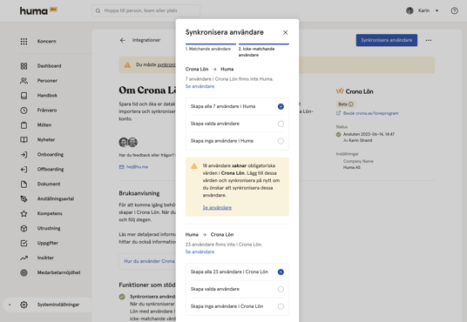The height and width of the screenshot is (322, 467).
Task: Click the Handbok menu label
Action: click(x=47, y=96)
